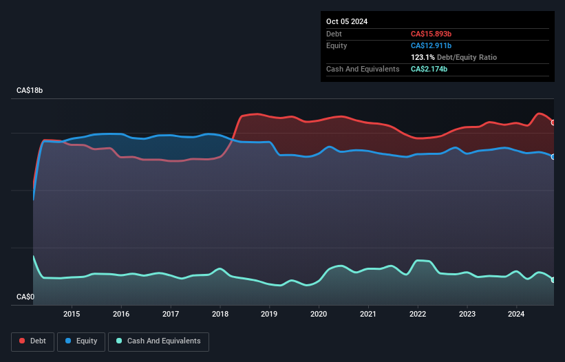Click the CA$18b y-axis label
The height and width of the screenshot is (362, 565).
30,90
